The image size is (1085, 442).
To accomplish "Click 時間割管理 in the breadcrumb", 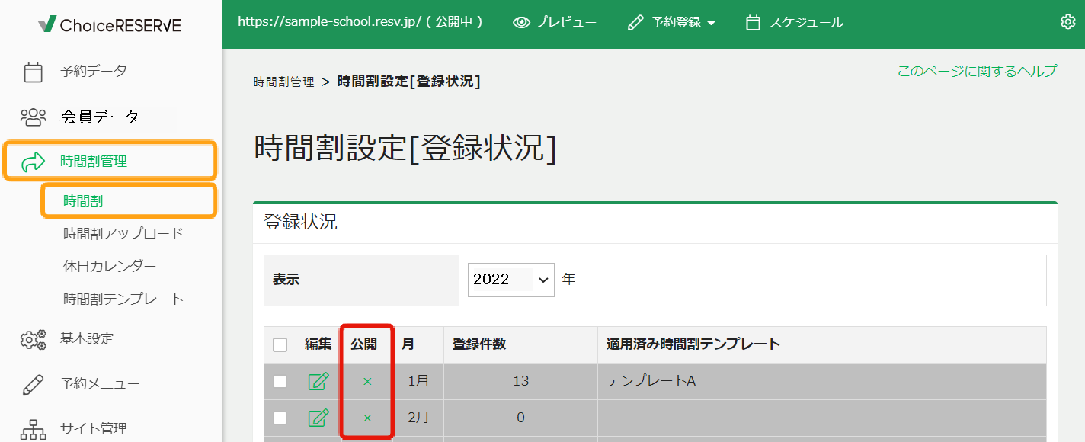I will pyautogui.click(x=284, y=82).
